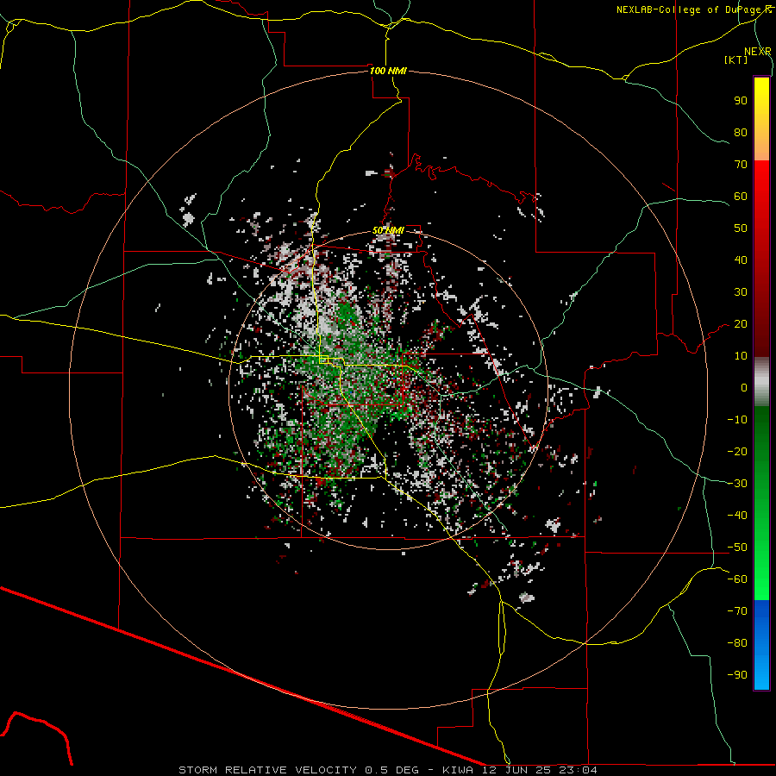The image size is (776, 776).
Task: Click the KIWA radar site identifier
Action: coord(458,770)
